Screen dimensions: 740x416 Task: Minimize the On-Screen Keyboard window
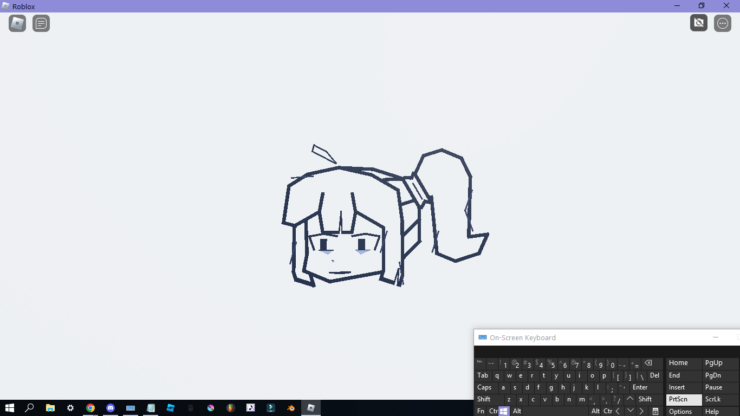pos(716,337)
